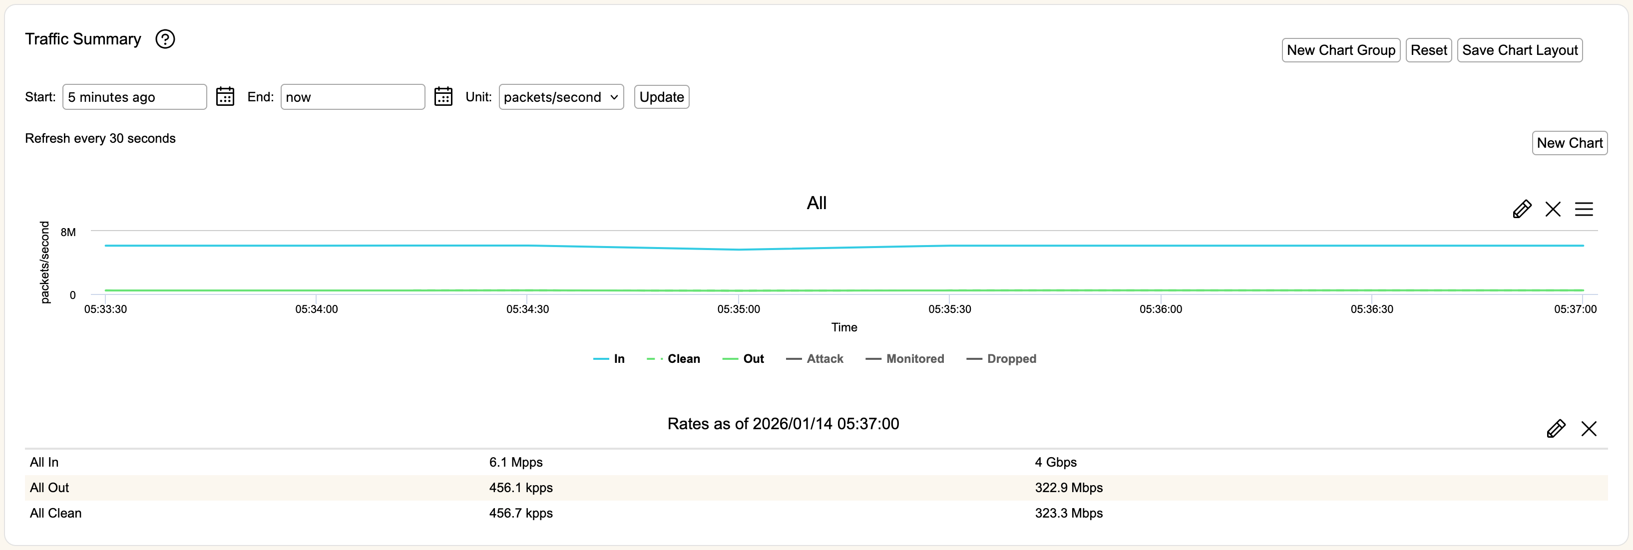Click the '456.1 kpps' value
Viewport: 1633px width, 550px height.
click(x=520, y=488)
